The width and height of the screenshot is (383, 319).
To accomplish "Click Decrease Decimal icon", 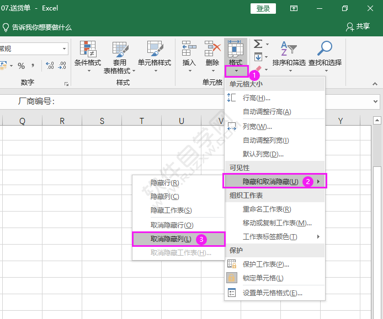I will (62, 66).
